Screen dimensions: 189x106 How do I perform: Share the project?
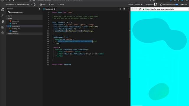[x=61, y=5]
